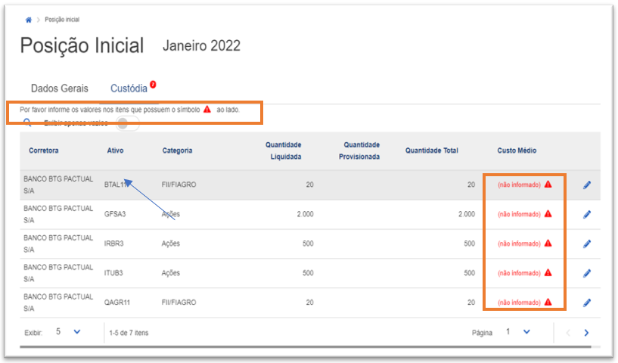Sort by the Ativo column header
Image resolution: width=618 pixels, height=363 pixels.
[115, 150]
